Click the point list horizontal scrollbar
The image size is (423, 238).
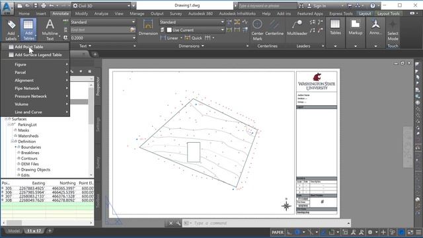[x=47, y=223]
